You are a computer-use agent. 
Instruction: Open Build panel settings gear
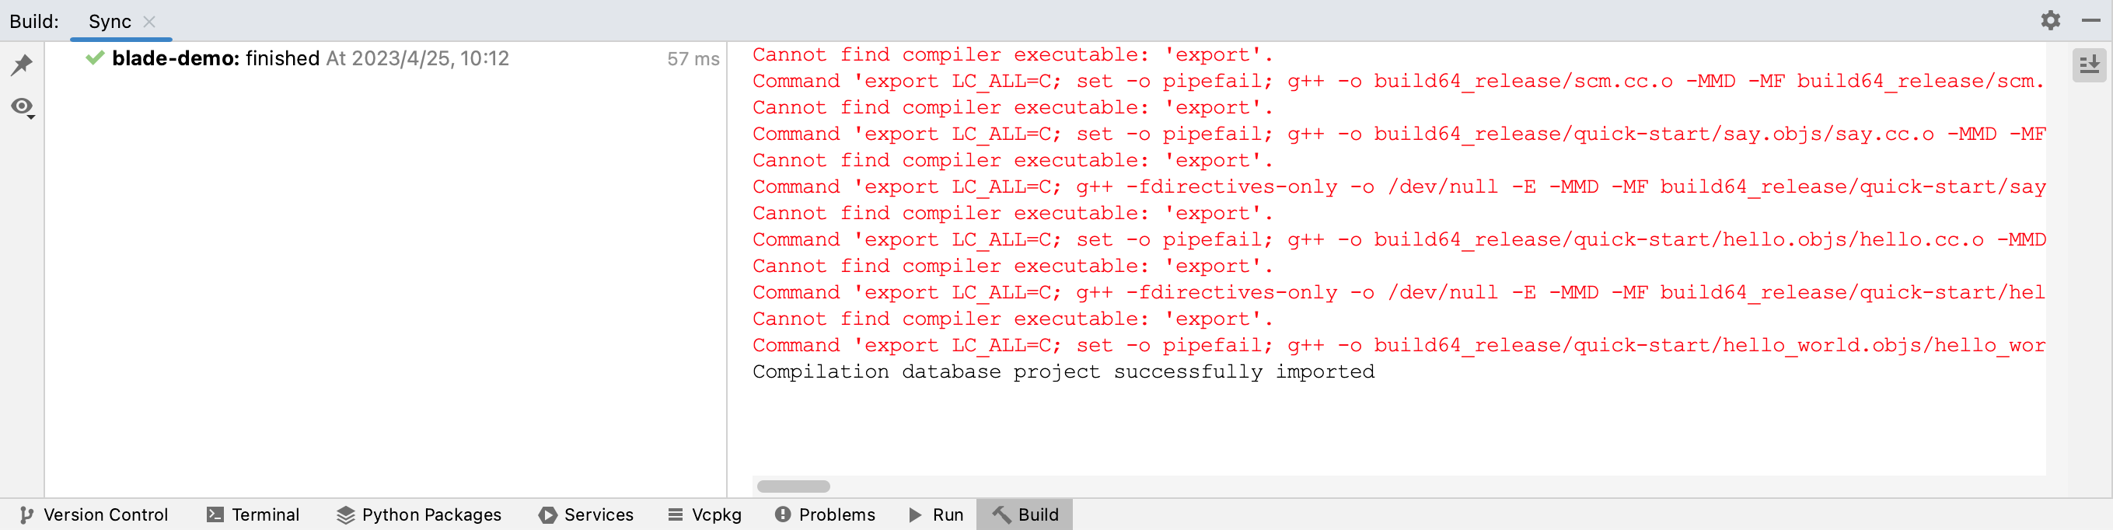coord(2051,20)
